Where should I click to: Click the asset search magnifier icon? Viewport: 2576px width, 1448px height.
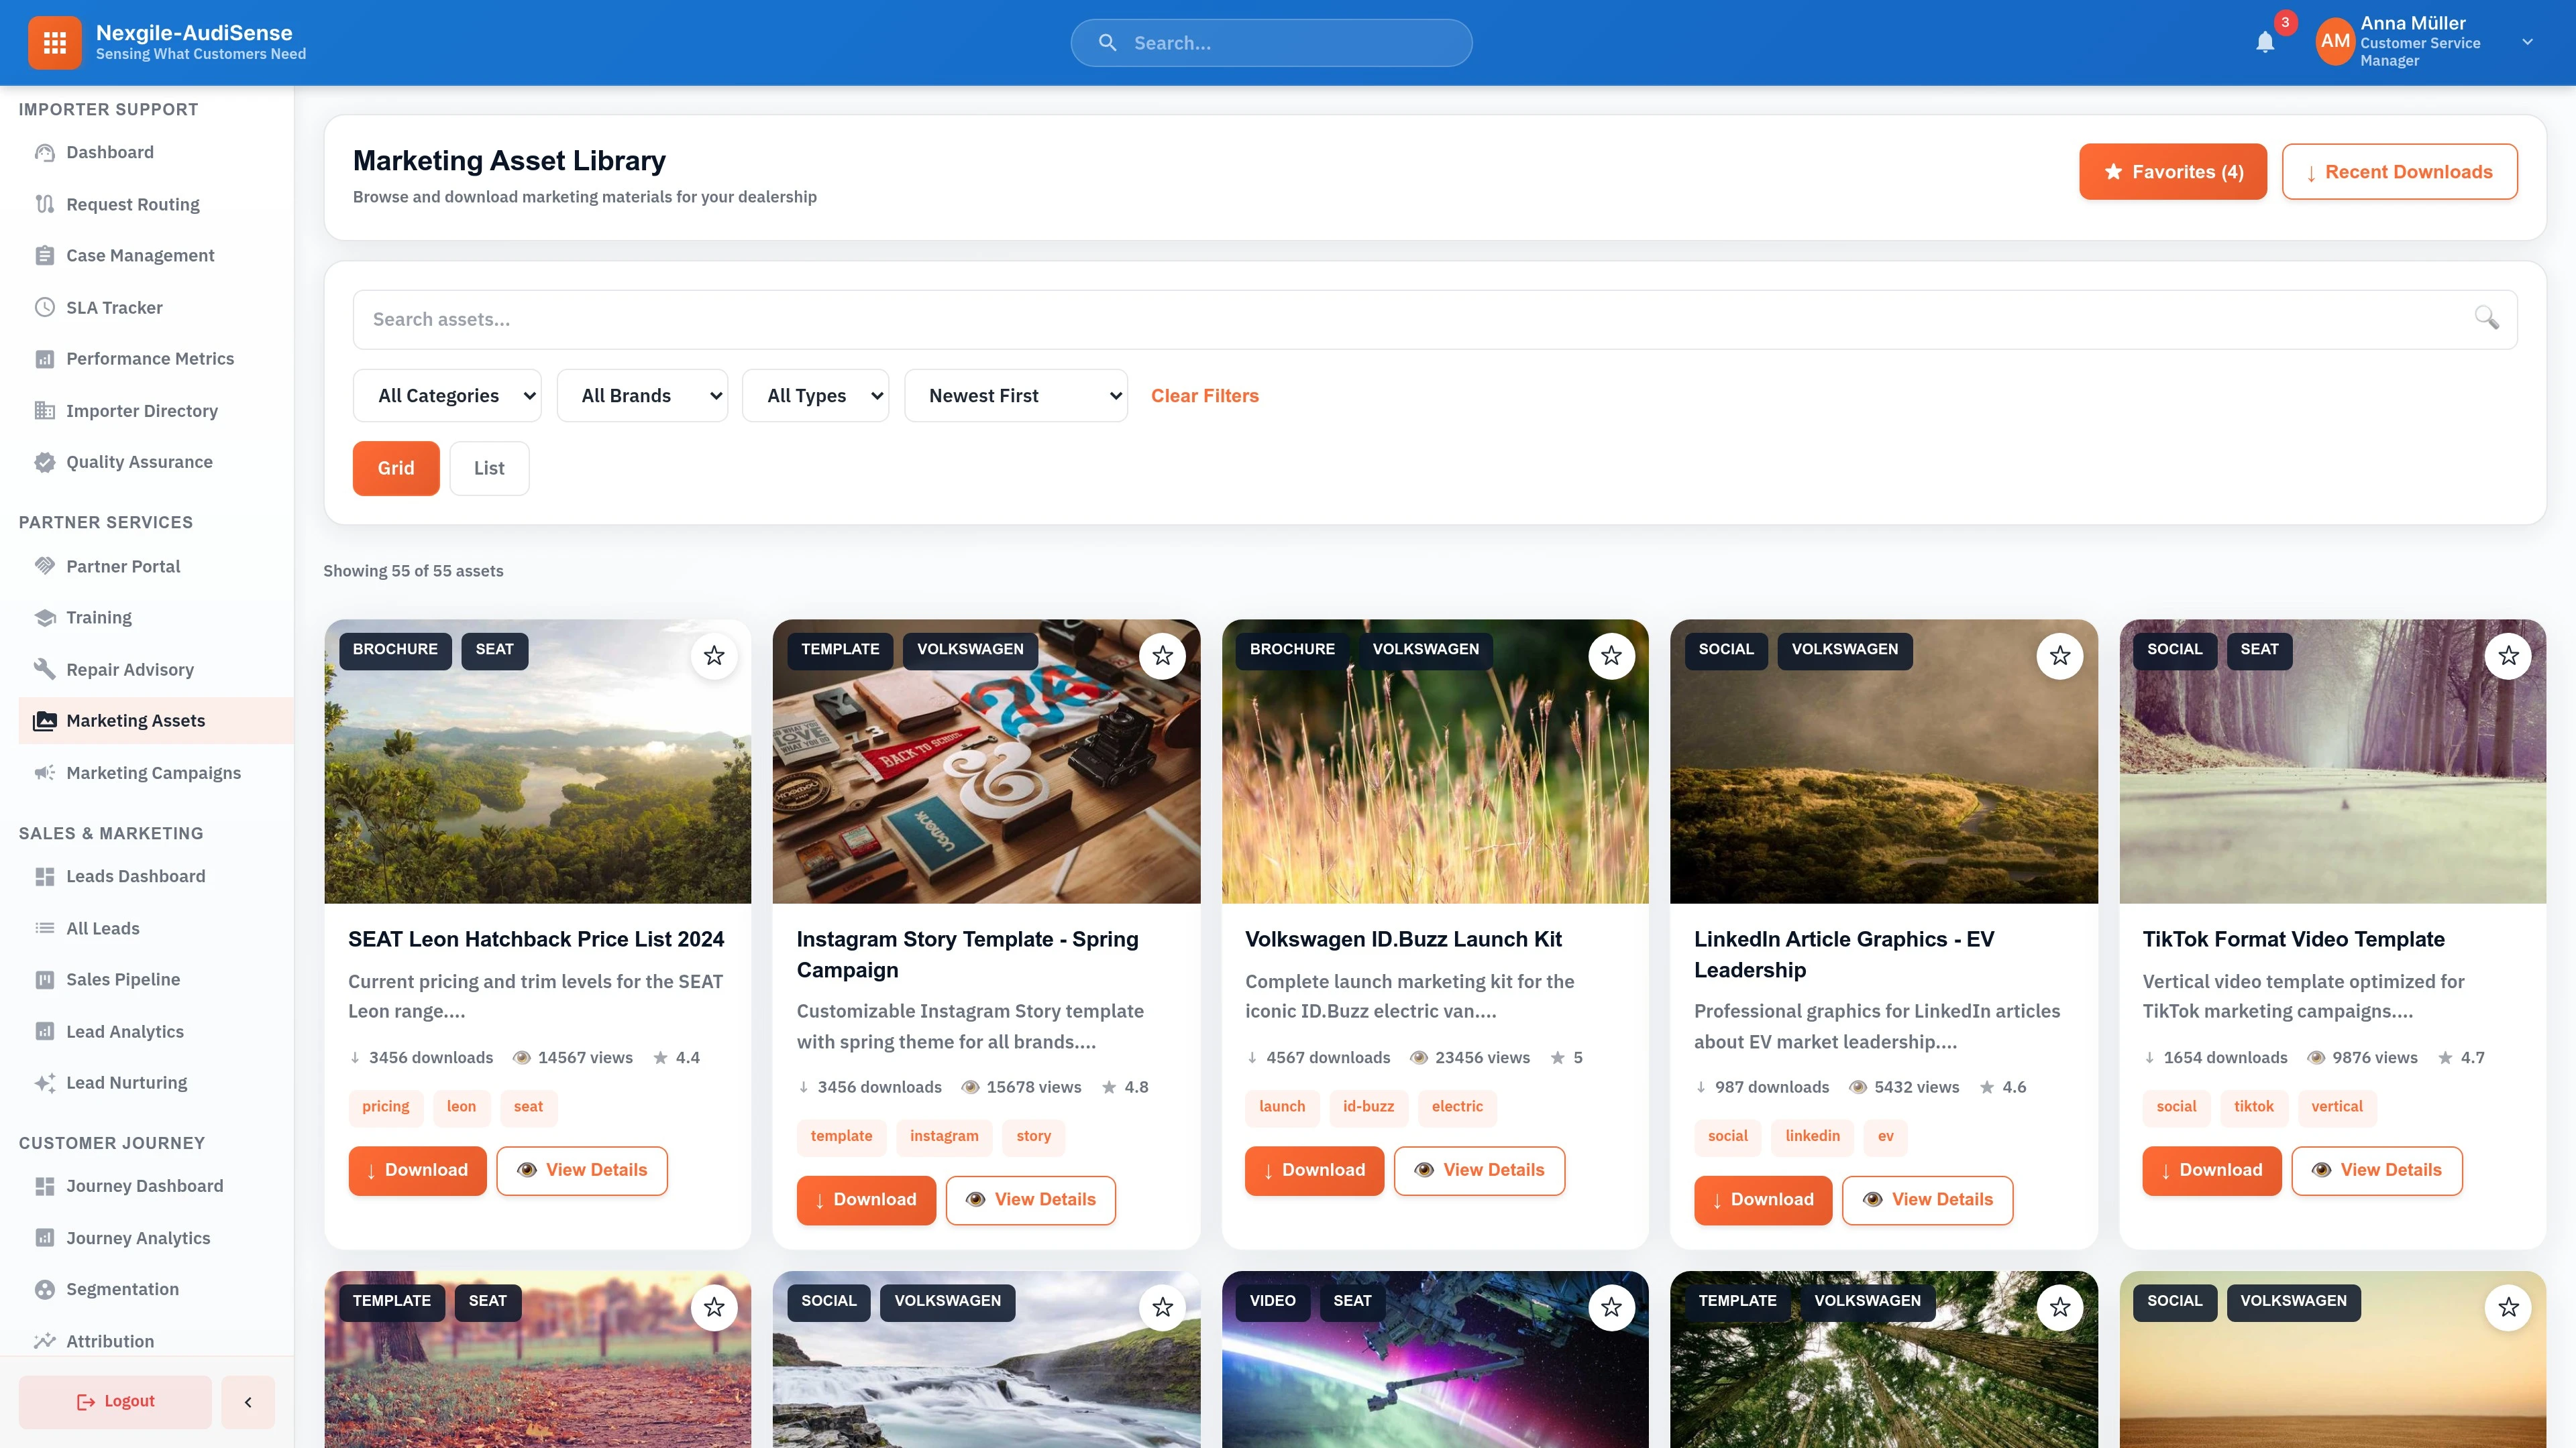coord(2487,319)
